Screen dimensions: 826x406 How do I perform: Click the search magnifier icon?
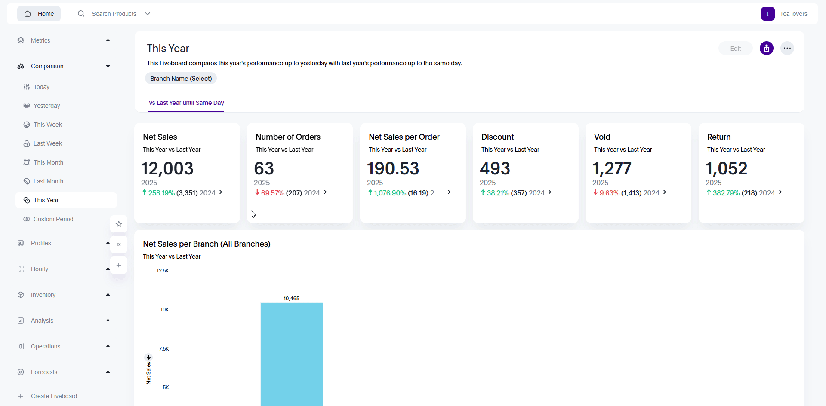pos(81,14)
